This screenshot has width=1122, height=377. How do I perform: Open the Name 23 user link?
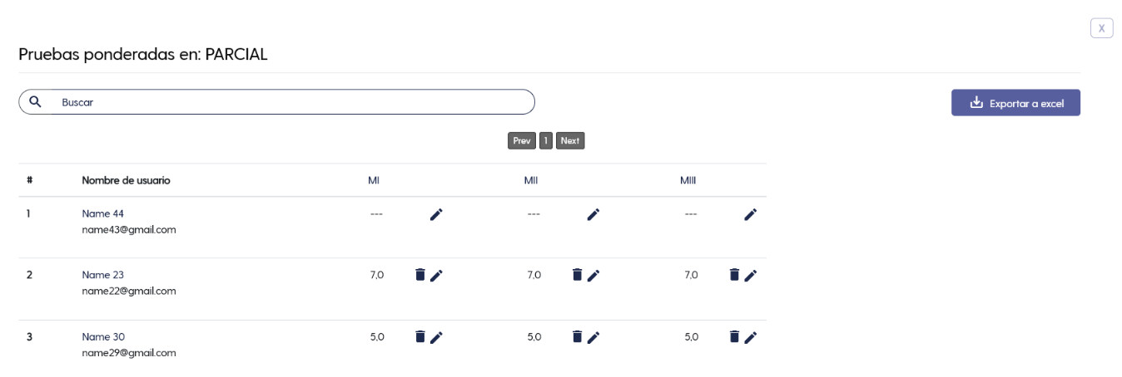coord(103,275)
